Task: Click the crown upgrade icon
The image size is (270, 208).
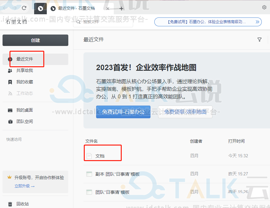Action: coord(9,177)
